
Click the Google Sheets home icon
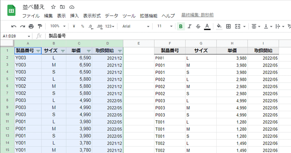tap(11, 11)
